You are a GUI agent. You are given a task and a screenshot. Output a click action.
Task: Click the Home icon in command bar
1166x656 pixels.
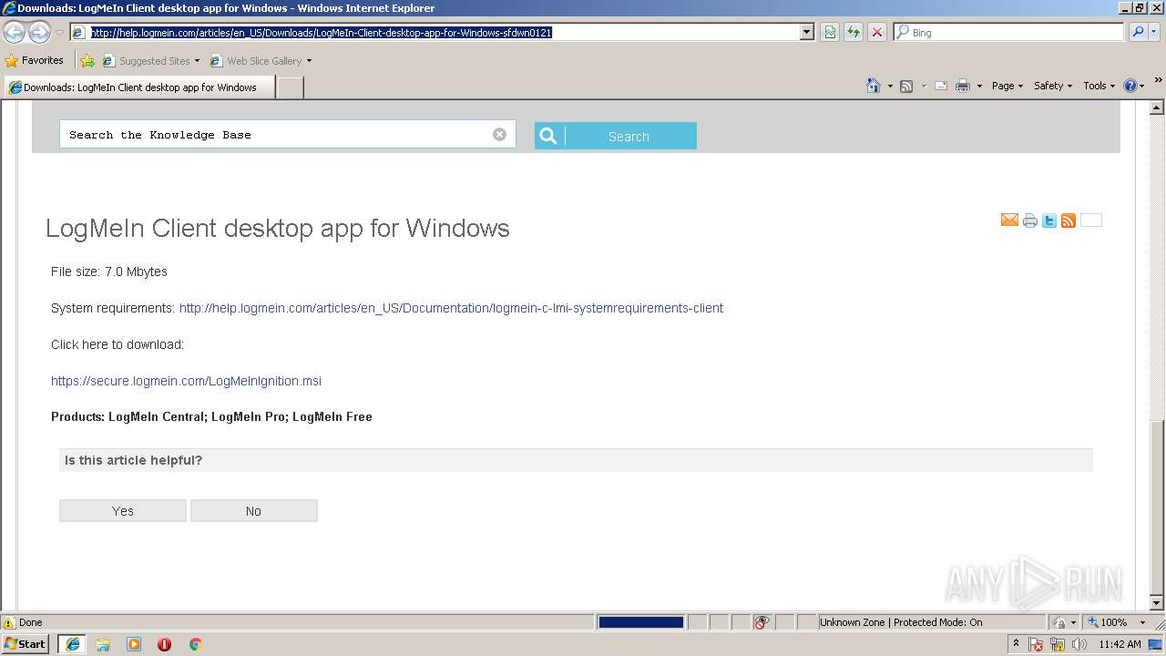pos(874,86)
